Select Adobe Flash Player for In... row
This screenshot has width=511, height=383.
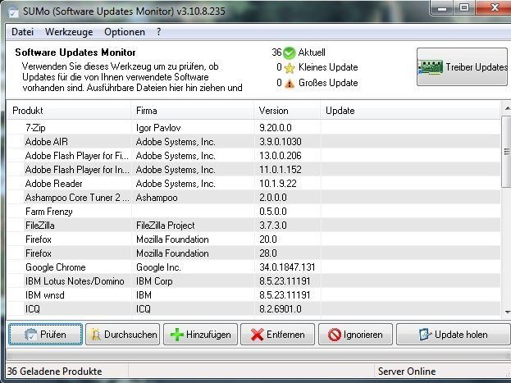pyautogui.click(x=253, y=170)
